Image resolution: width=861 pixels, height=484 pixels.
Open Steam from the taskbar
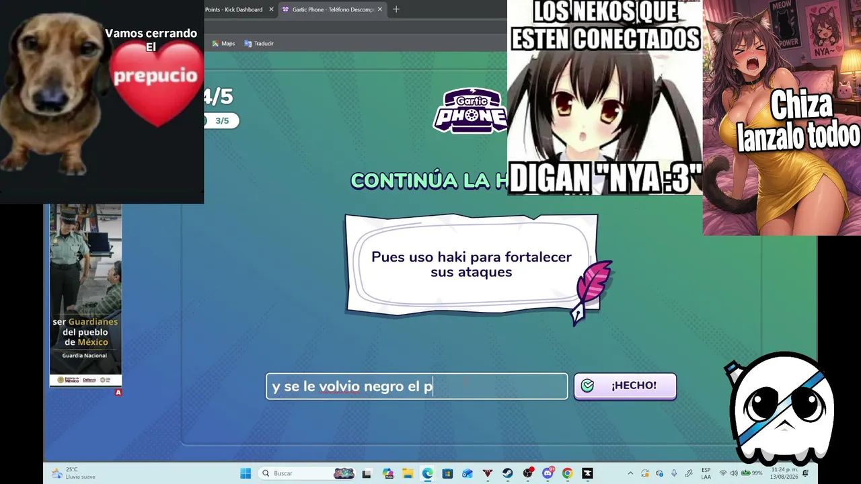pyautogui.click(x=508, y=473)
